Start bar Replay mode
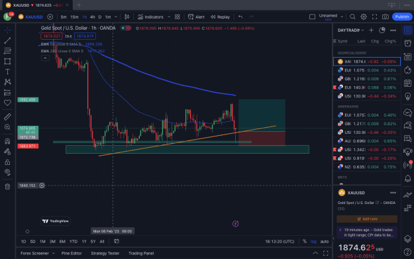The image size is (414, 259). [x=220, y=17]
